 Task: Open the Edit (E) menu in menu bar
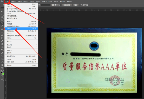(x=14, y=2)
